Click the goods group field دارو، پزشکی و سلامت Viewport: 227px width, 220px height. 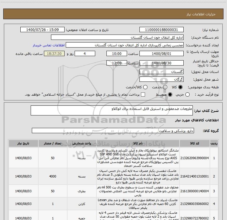pyautogui.click(x=113, y=131)
